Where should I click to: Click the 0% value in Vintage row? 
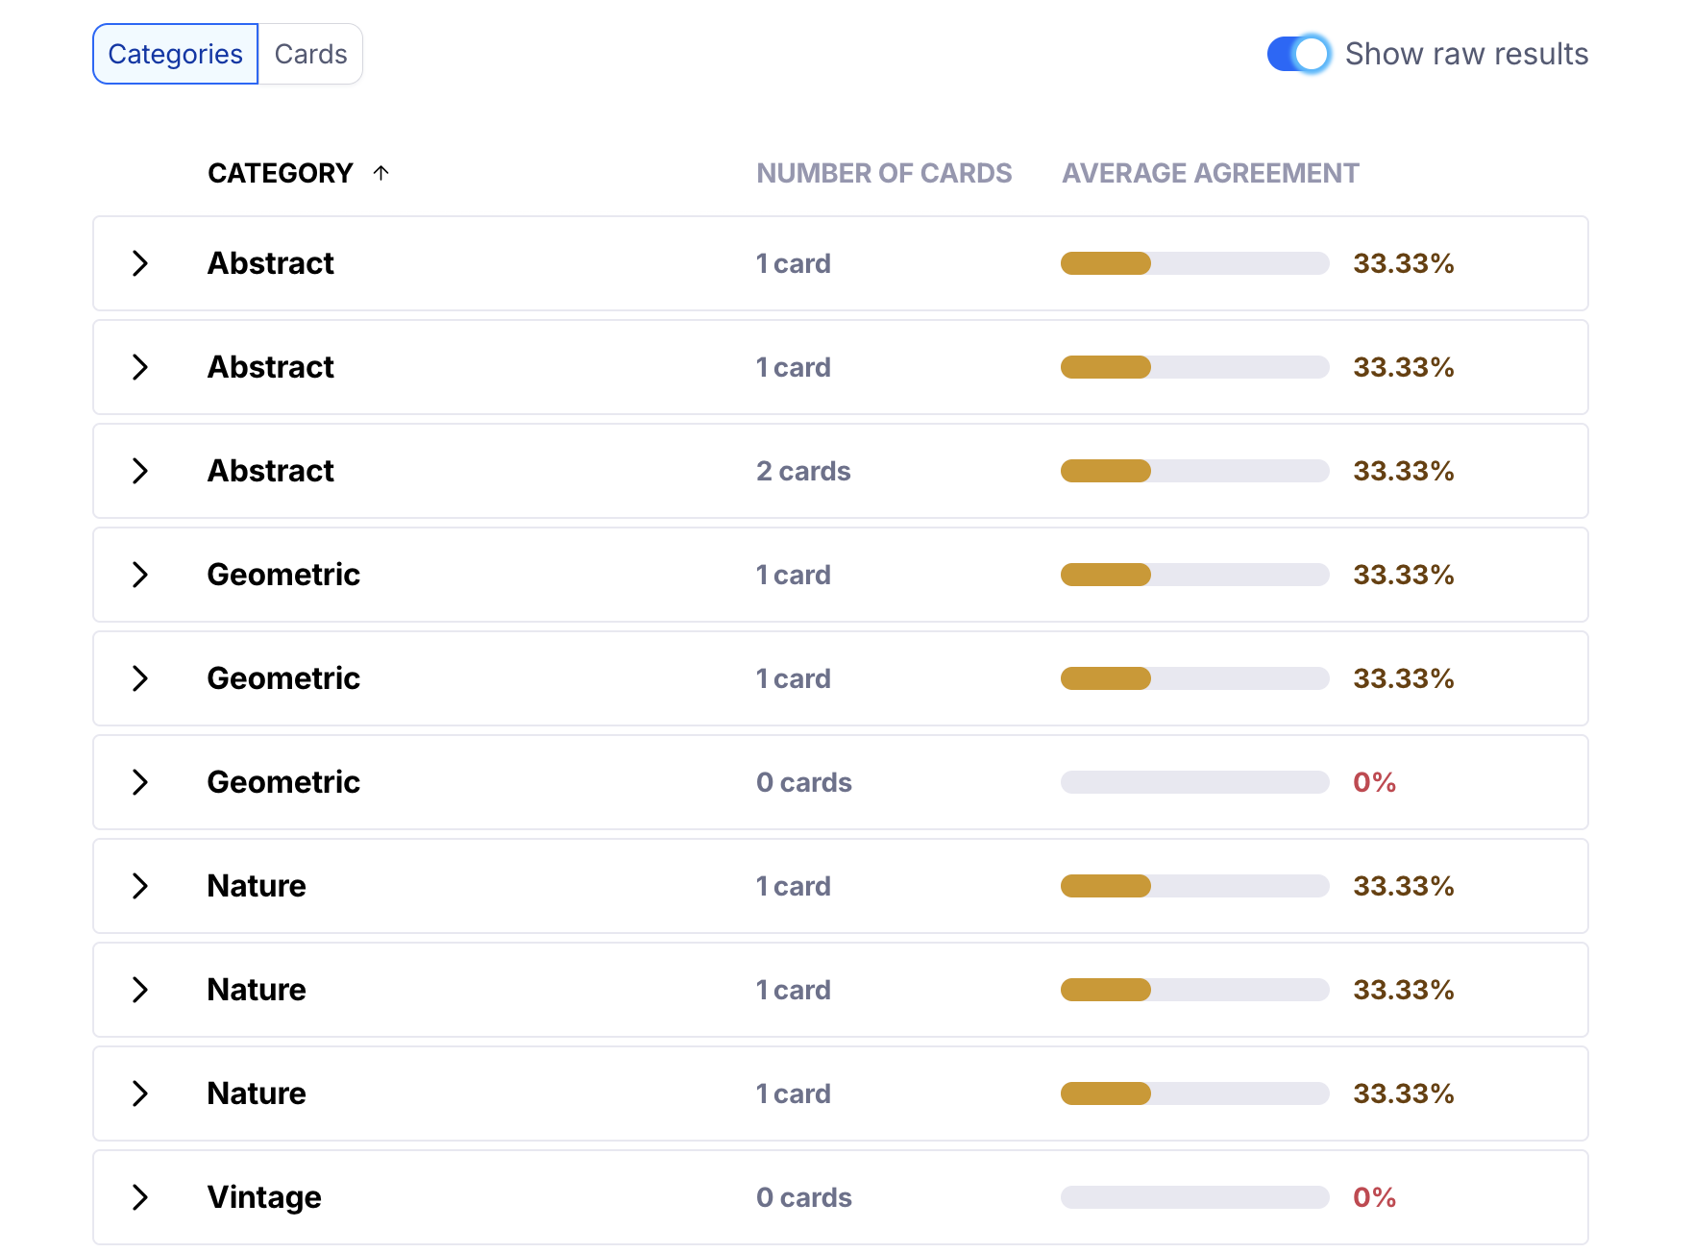[1374, 1197]
